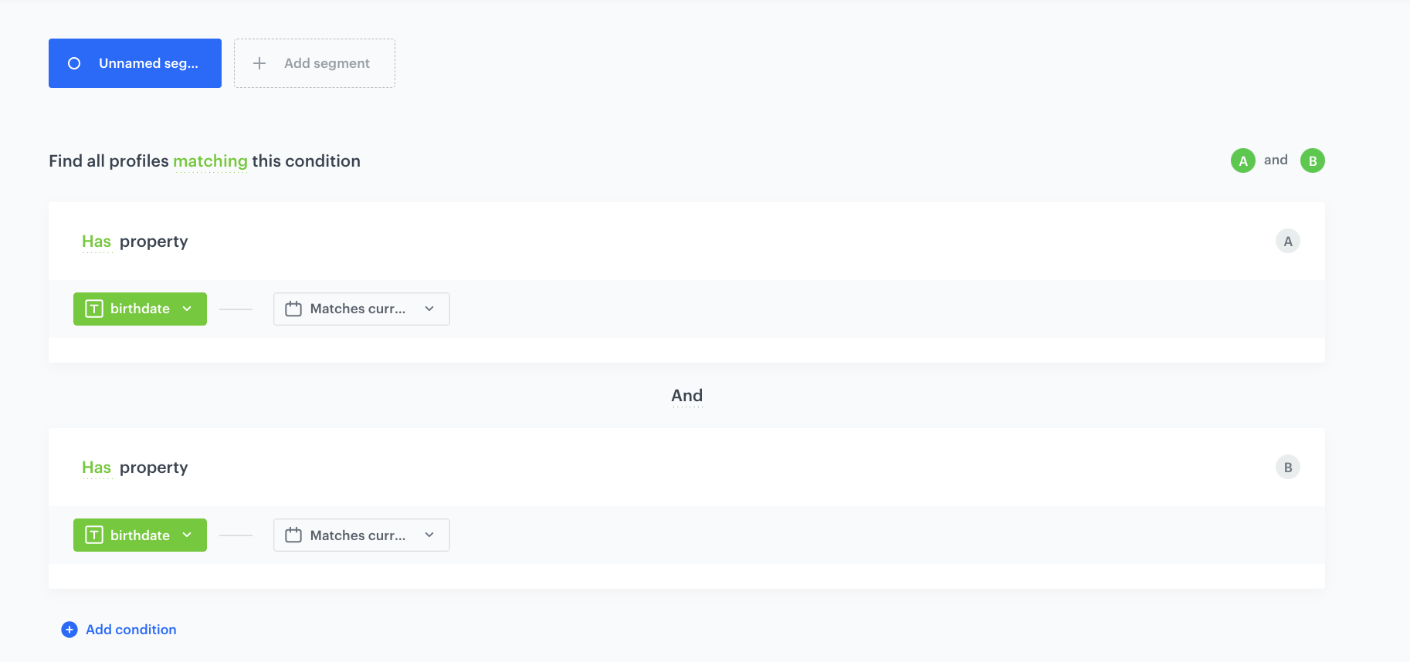Click the blue plus icon for Add condition
The width and height of the screenshot is (1410, 662).
(x=69, y=630)
